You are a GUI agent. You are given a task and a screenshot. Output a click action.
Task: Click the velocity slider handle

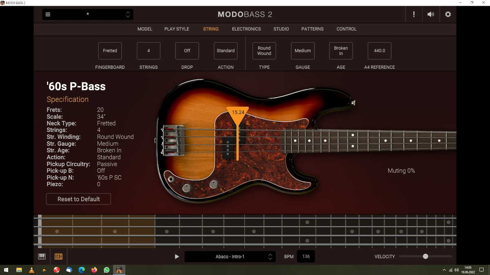pyautogui.click(x=425, y=256)
